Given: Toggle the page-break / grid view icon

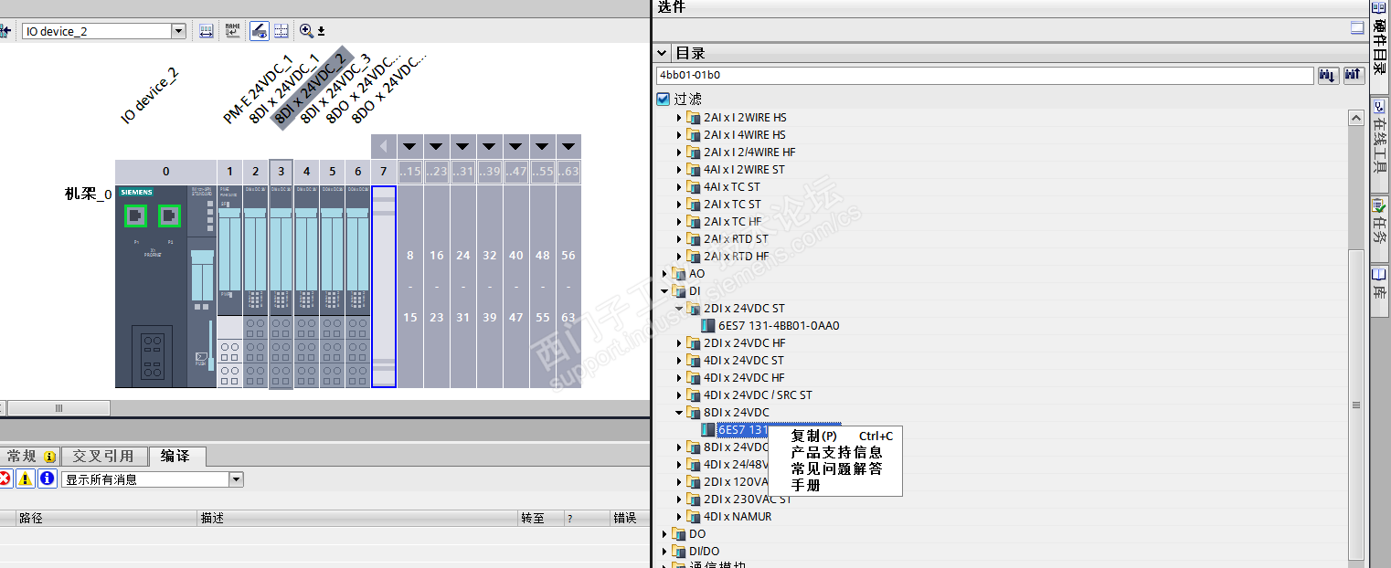Looking at the screenshot, I should tap(281, 31).
